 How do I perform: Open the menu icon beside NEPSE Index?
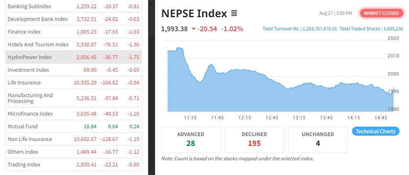tap(234, 14)
